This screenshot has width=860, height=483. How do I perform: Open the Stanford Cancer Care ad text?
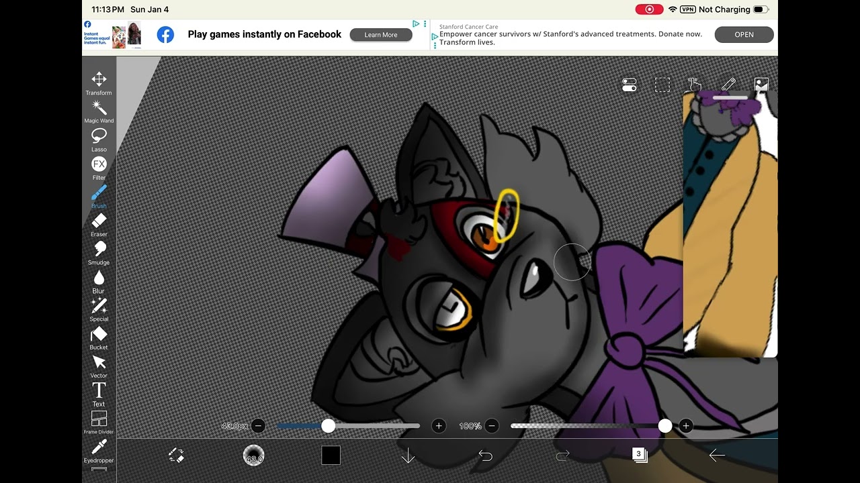click(570, 34)
